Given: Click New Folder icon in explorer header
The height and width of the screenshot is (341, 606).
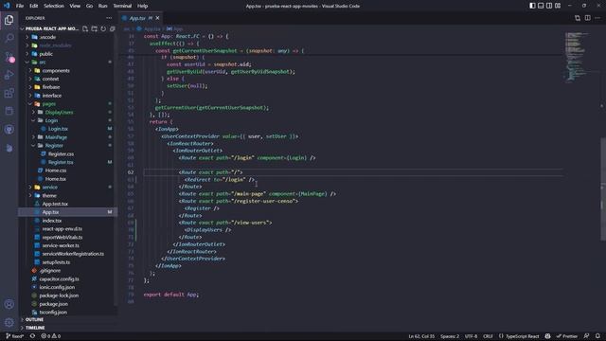Looking at the screenshot, I should (95, 28).
